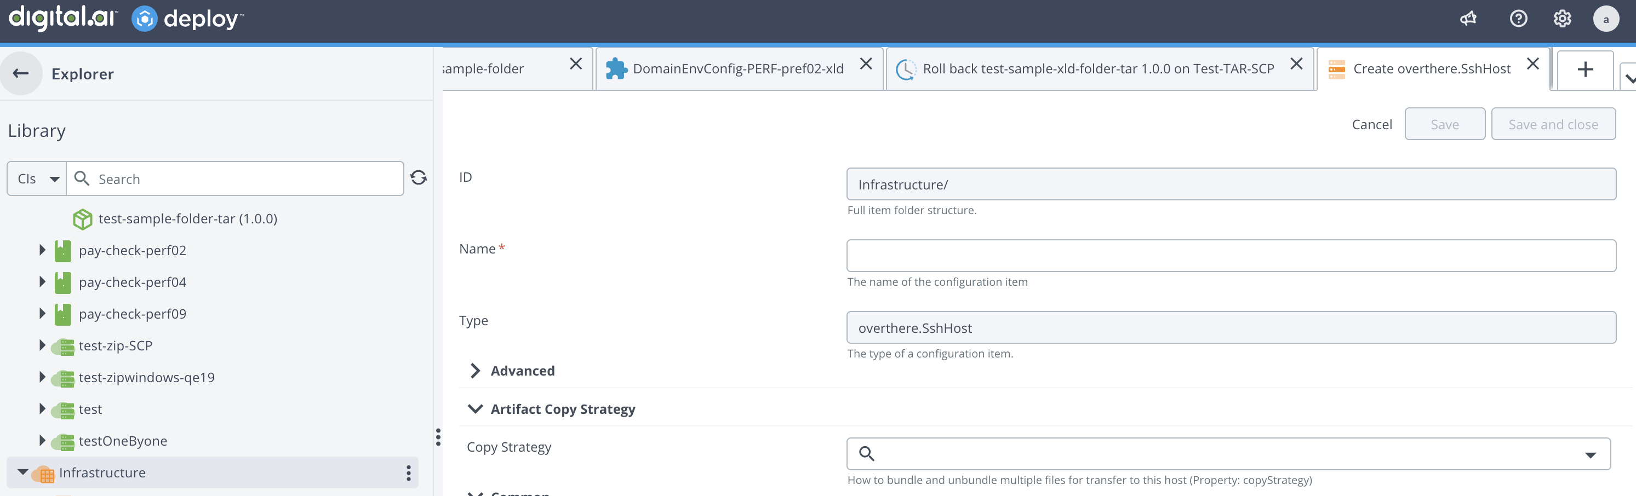Refresh the Library tree
The image size is (1636, 496).
click(418, 177)
